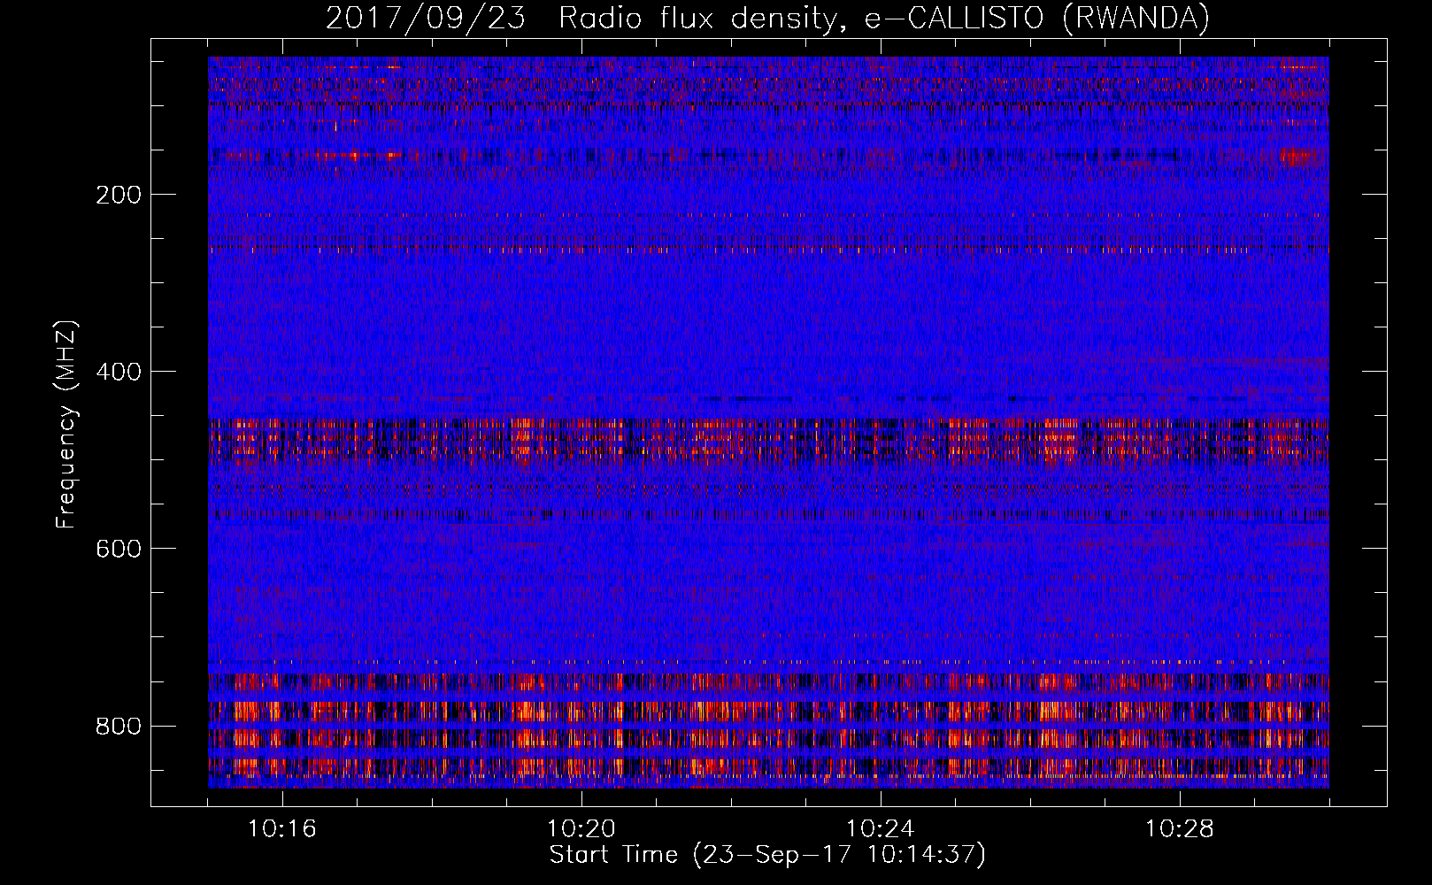Select the 800 frequency tick label
1432x885 pixels.
click(x=119, y=726)
